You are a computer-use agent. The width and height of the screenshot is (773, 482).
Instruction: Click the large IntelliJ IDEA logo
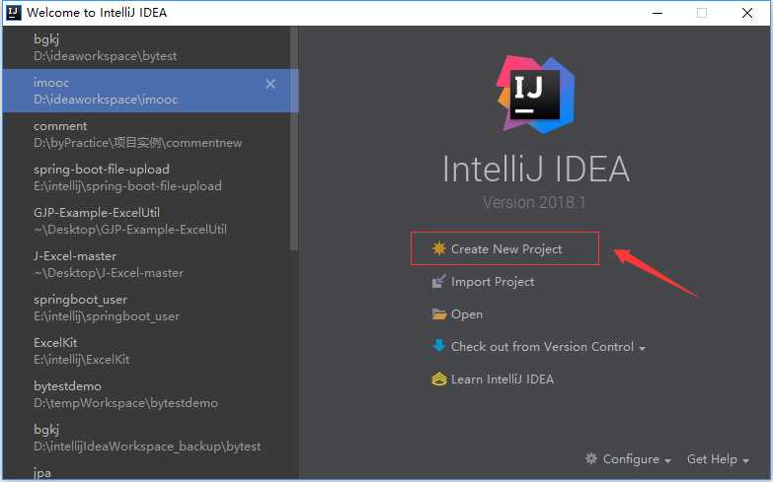coord(535,95)
